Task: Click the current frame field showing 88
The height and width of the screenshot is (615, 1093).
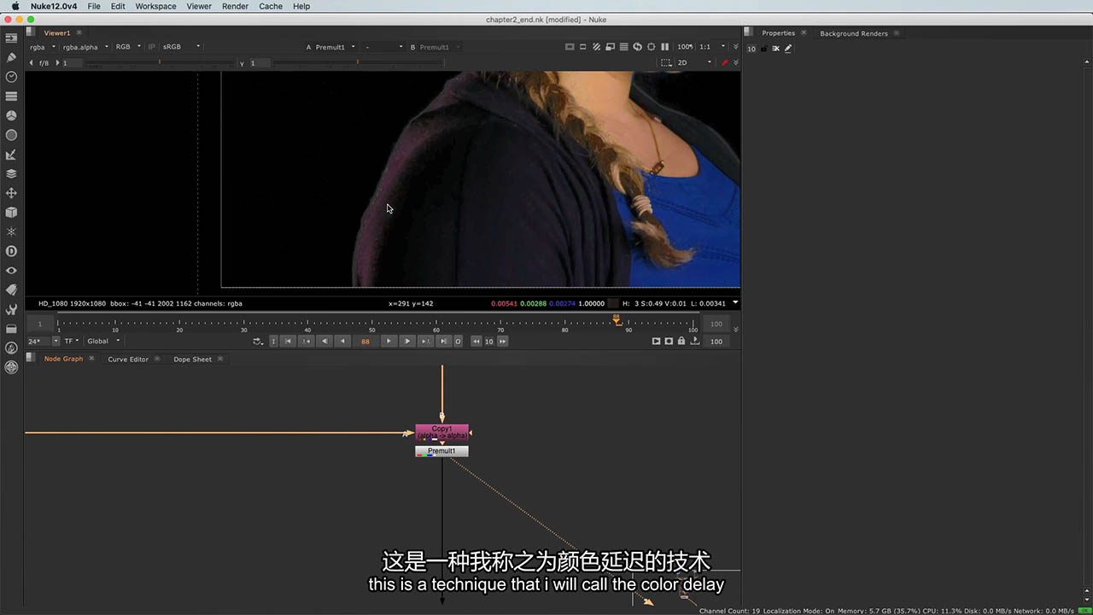Action: pyautogui.click(x=365, y=341)
